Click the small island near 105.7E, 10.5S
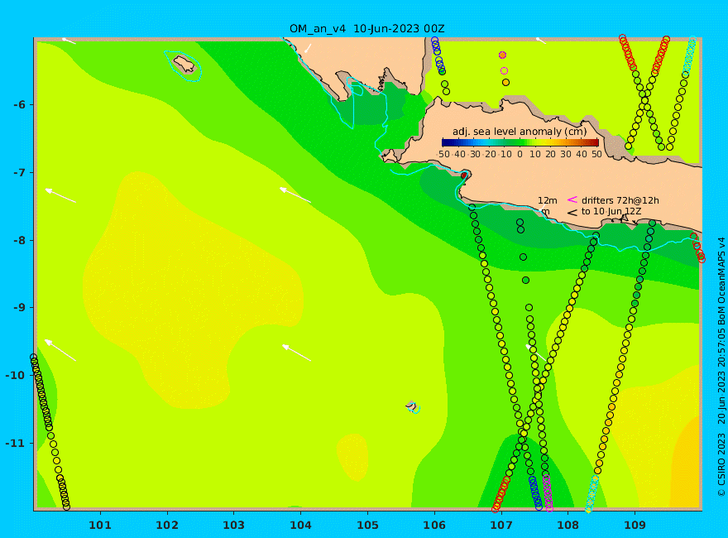Screen dimensions: 728x538 (x=412, y=406)
